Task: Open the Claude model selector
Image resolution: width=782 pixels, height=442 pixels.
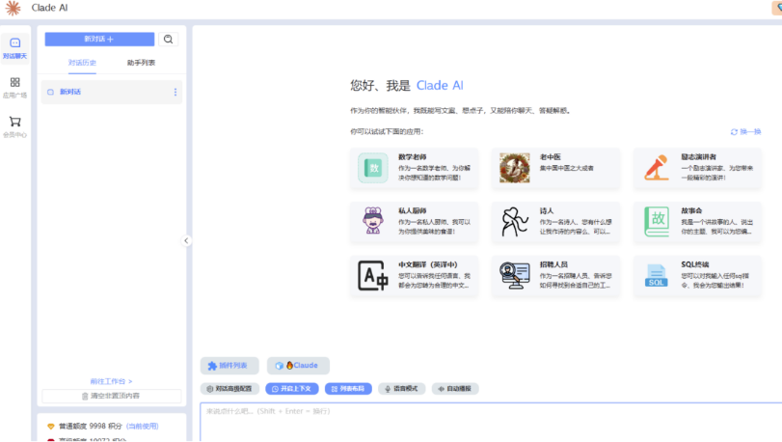Action: 298,366
